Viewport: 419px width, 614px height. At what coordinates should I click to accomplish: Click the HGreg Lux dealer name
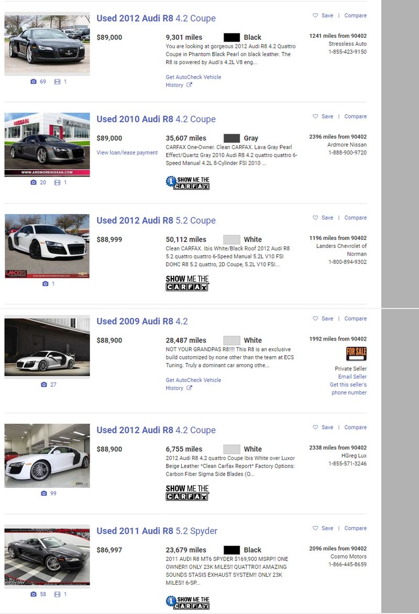tap(354, 456)
